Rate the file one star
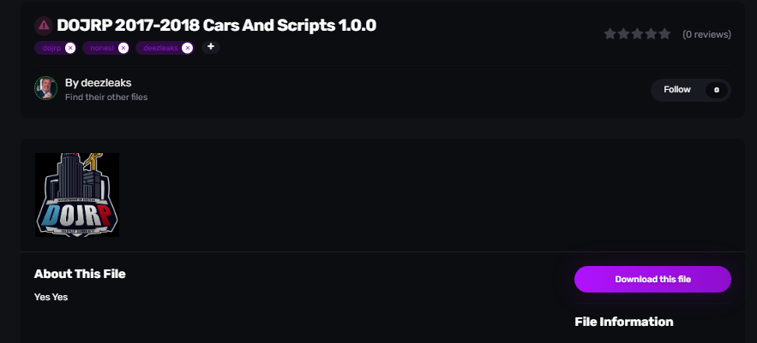This screenshot has width=757, height=343. coord(610,34)
